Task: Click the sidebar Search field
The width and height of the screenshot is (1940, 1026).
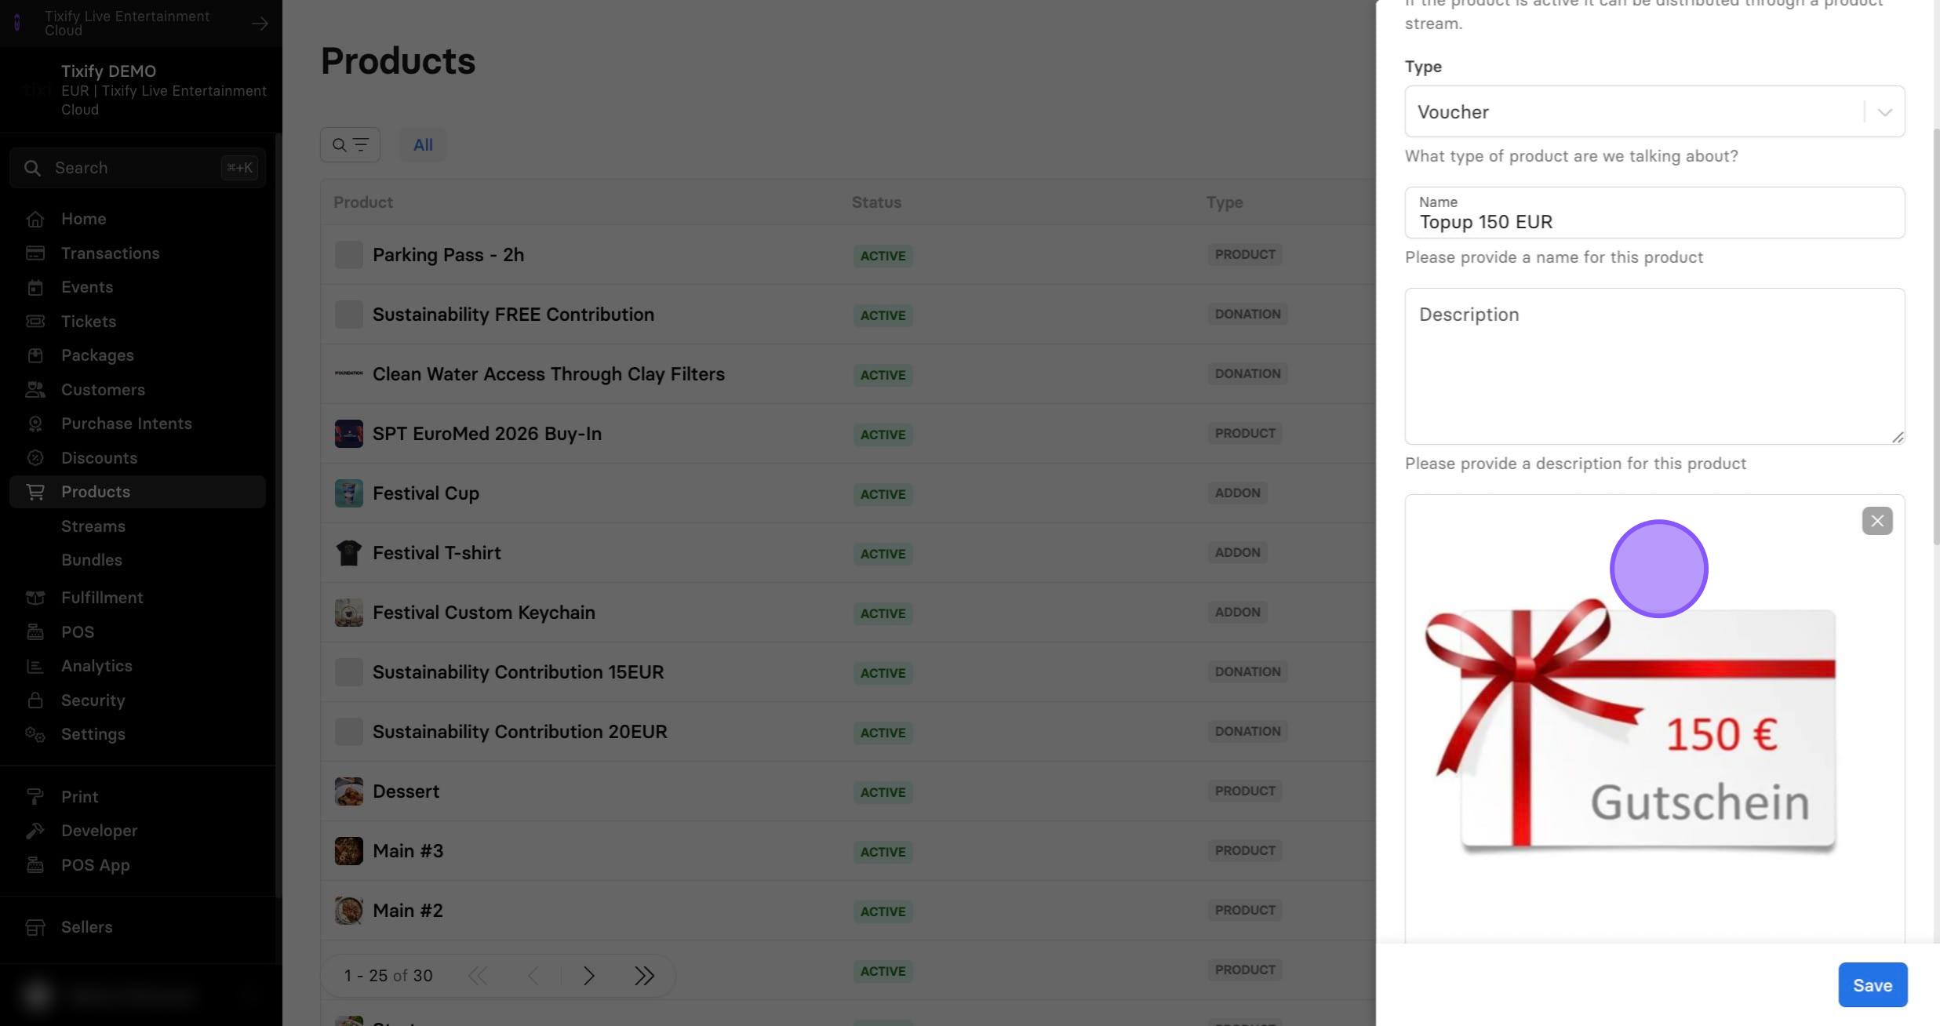Action: click(137, 168)
